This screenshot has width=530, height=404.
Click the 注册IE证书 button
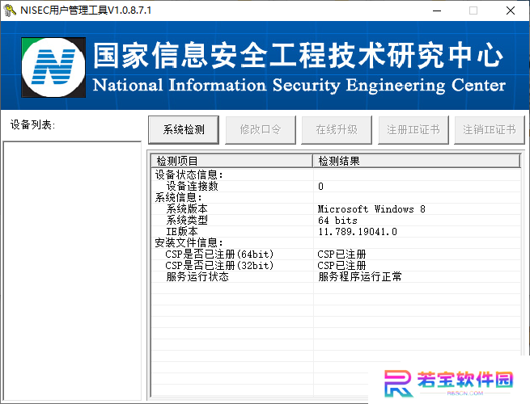[413, 129]
